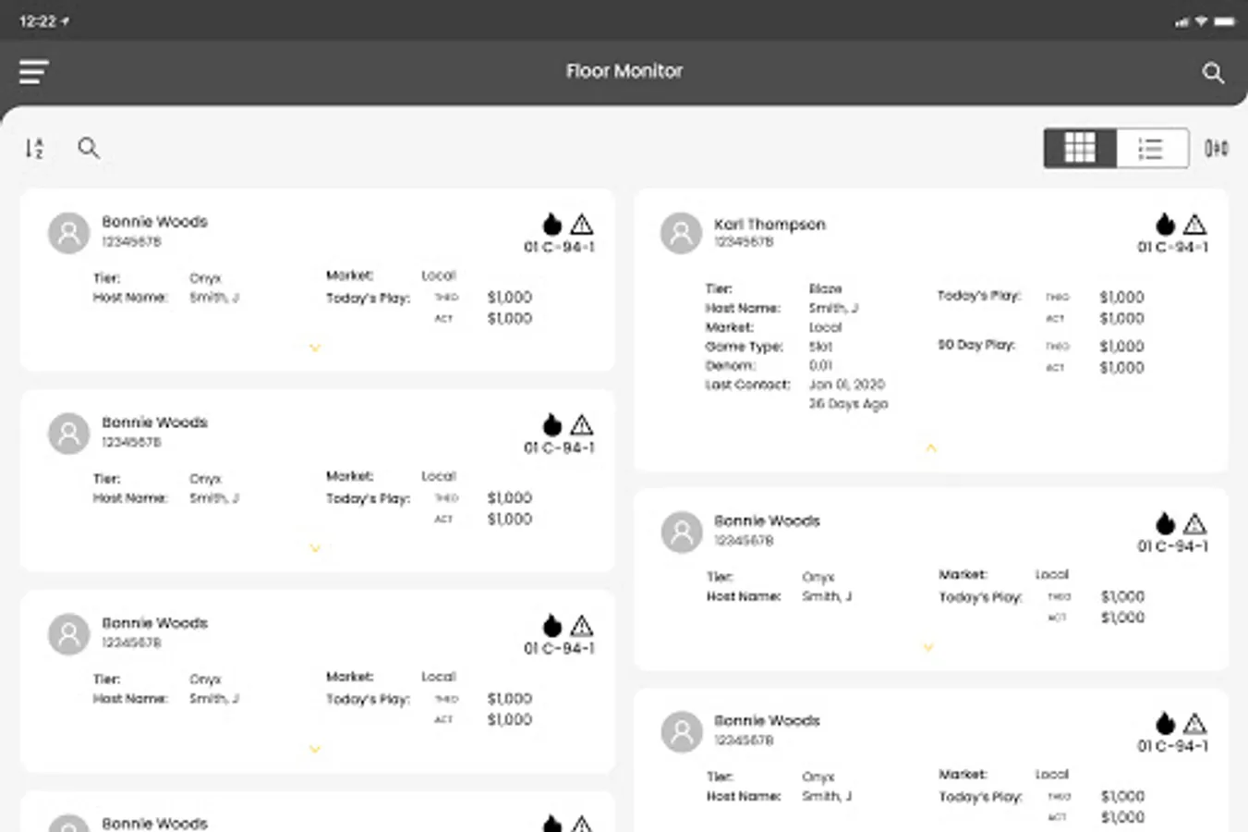Click the Game Type label on Karl Thompson's card
Image resolution: width=1248 pixels, height=832 pixels.
[x=745, y=346]
